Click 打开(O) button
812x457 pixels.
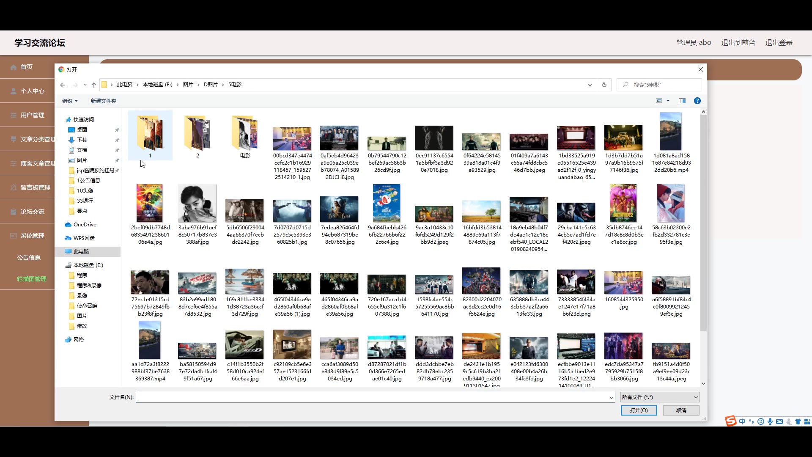click(639, 410)
